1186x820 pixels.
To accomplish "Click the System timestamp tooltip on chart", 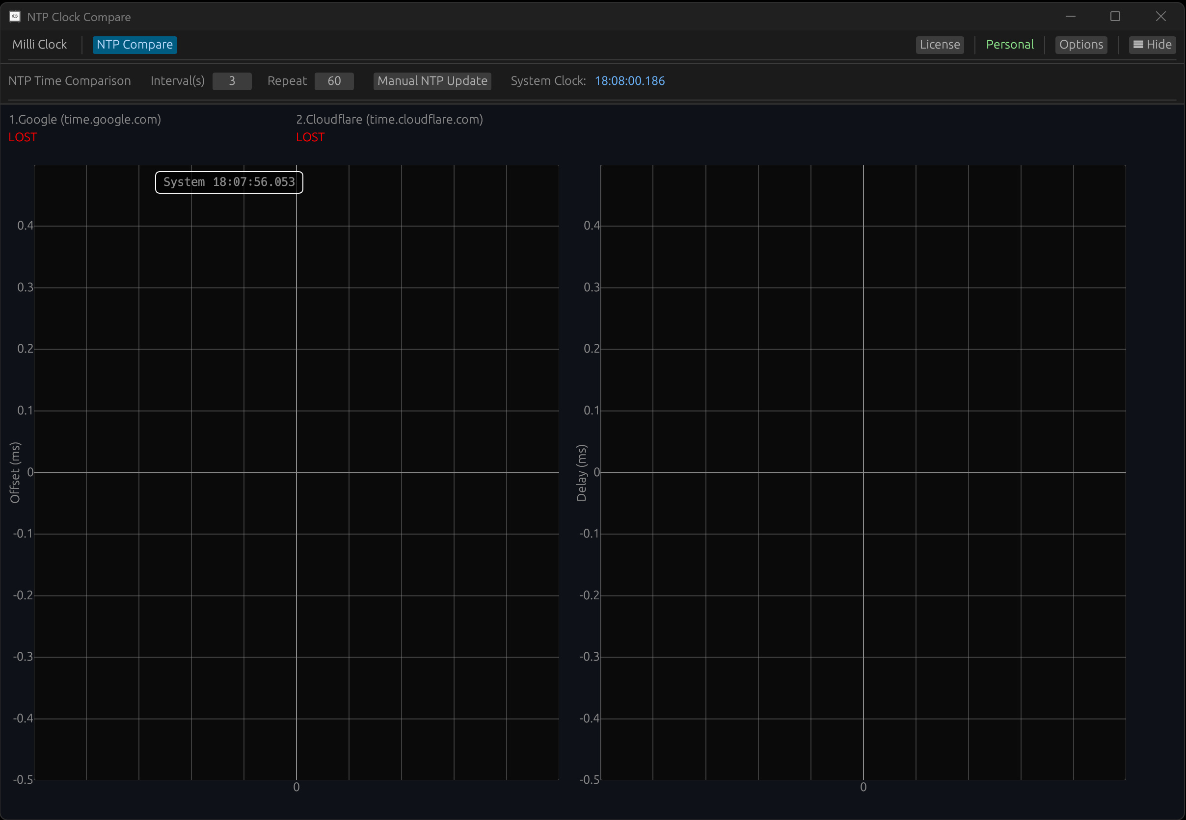I will click(x=229, y=182).
